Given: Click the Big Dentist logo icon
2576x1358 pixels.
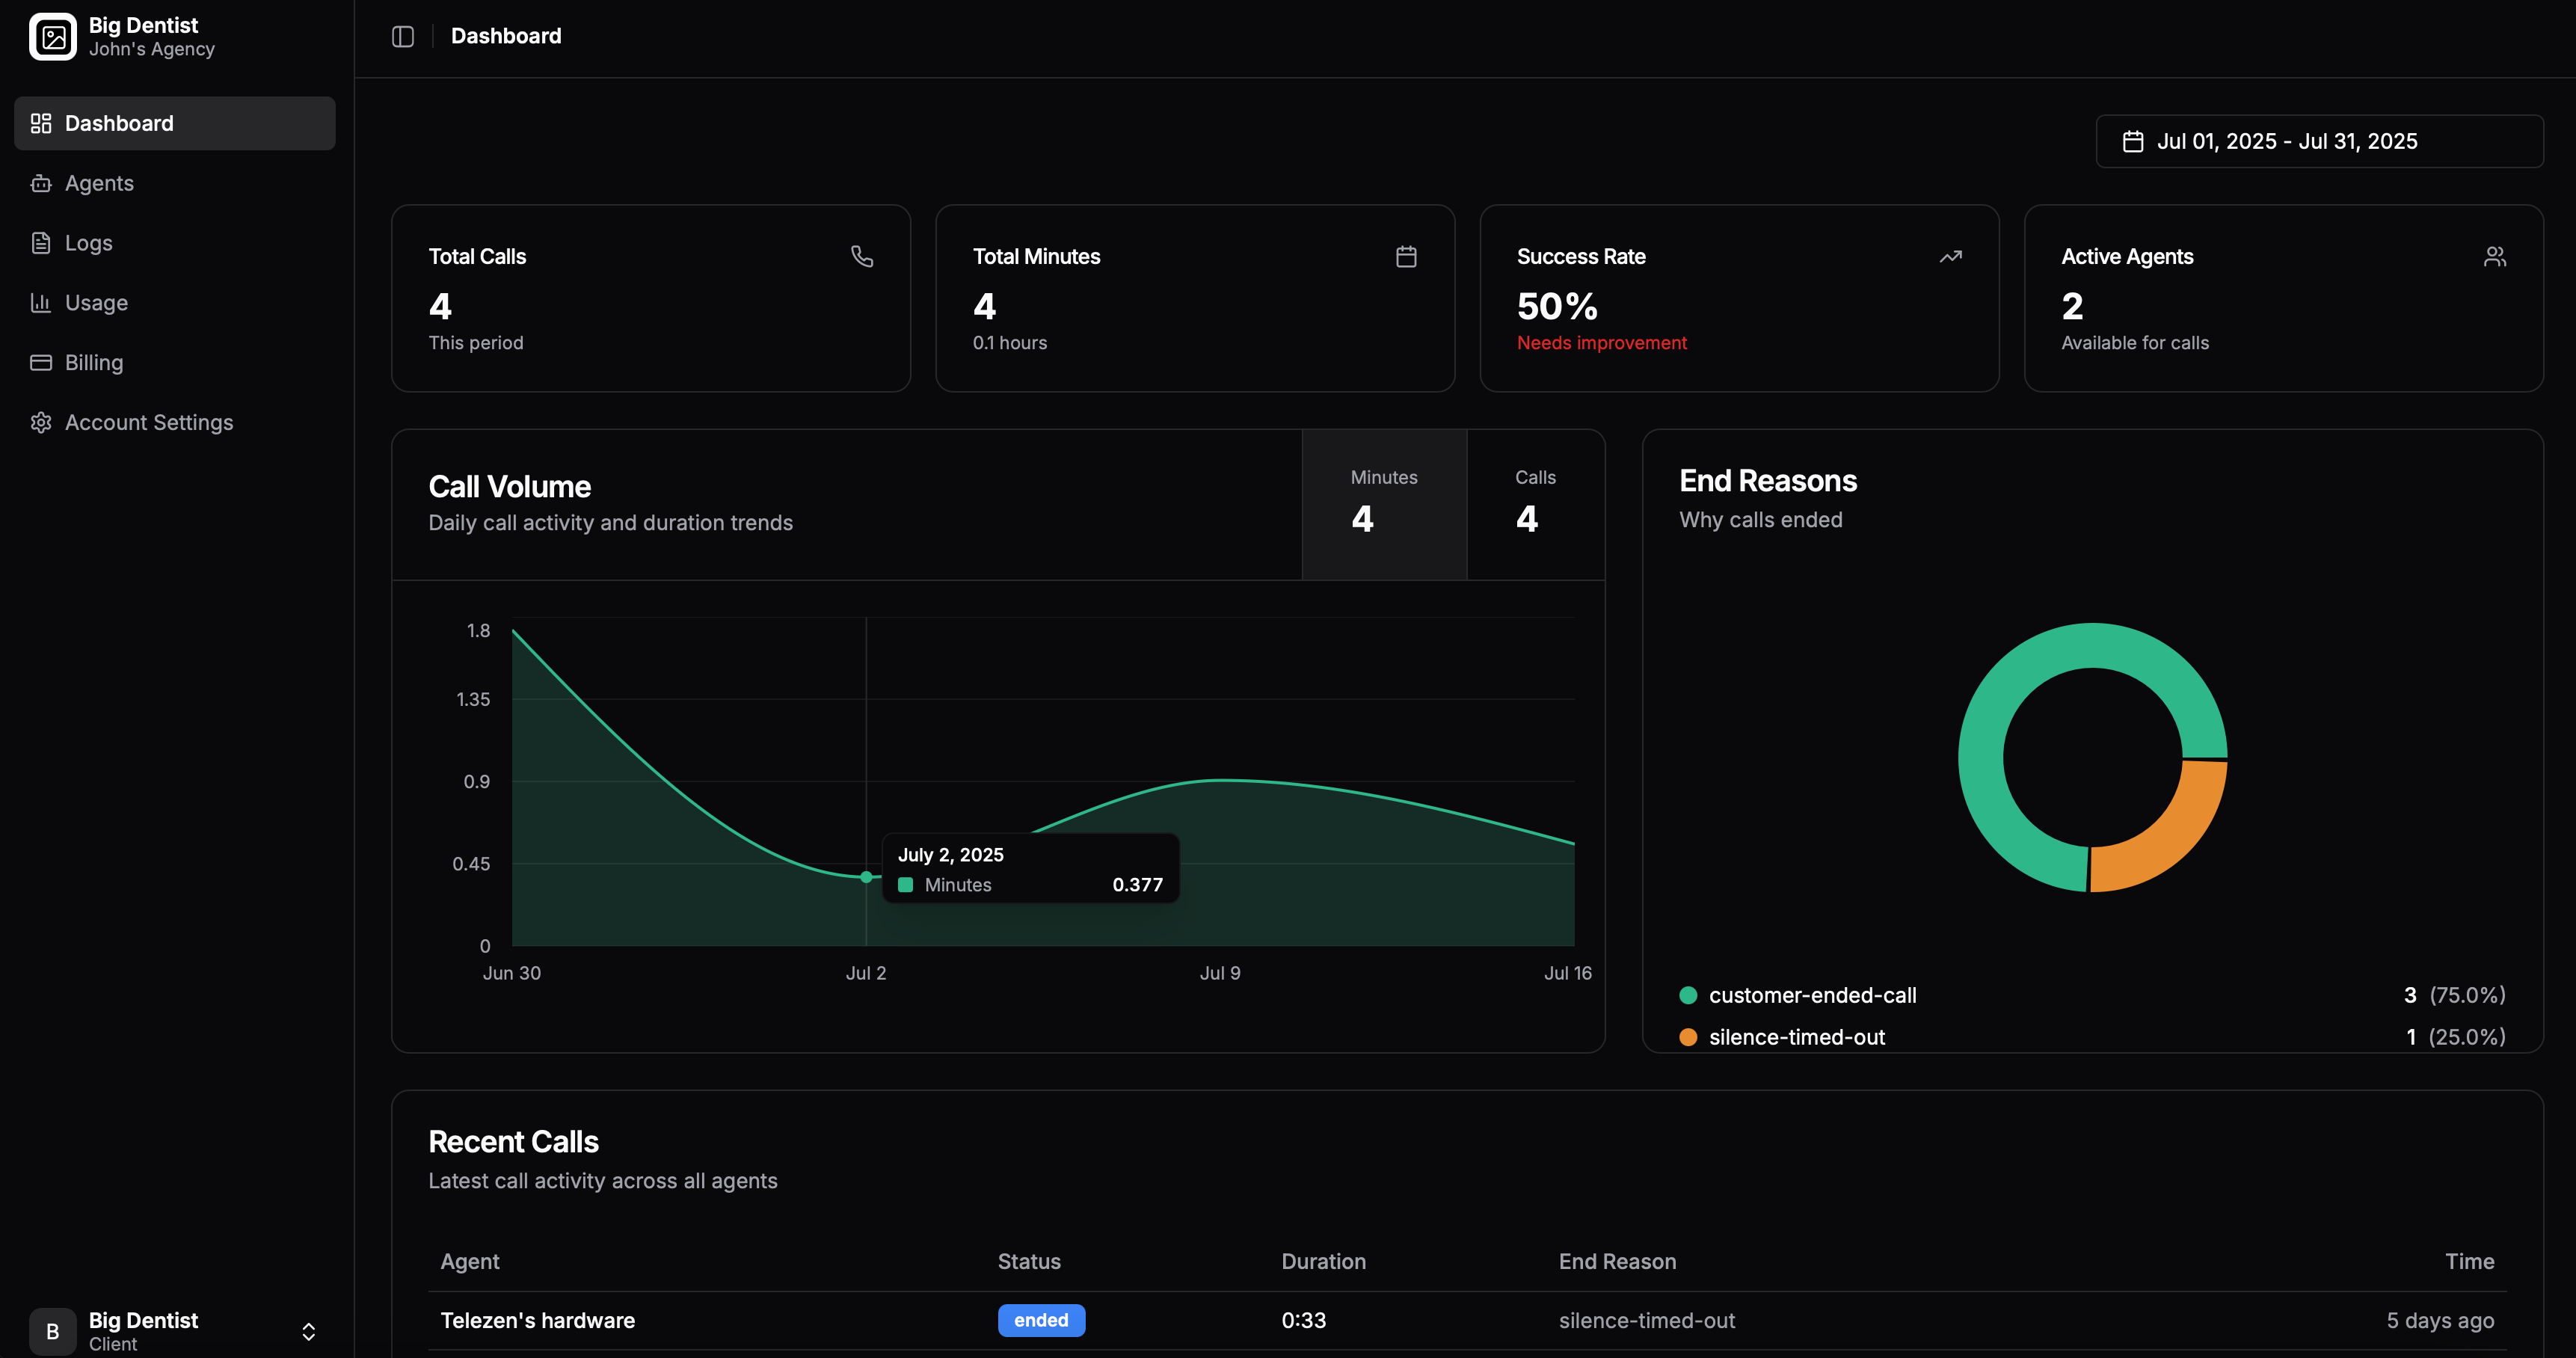Looking at the screenshot, I should point(53,37).
